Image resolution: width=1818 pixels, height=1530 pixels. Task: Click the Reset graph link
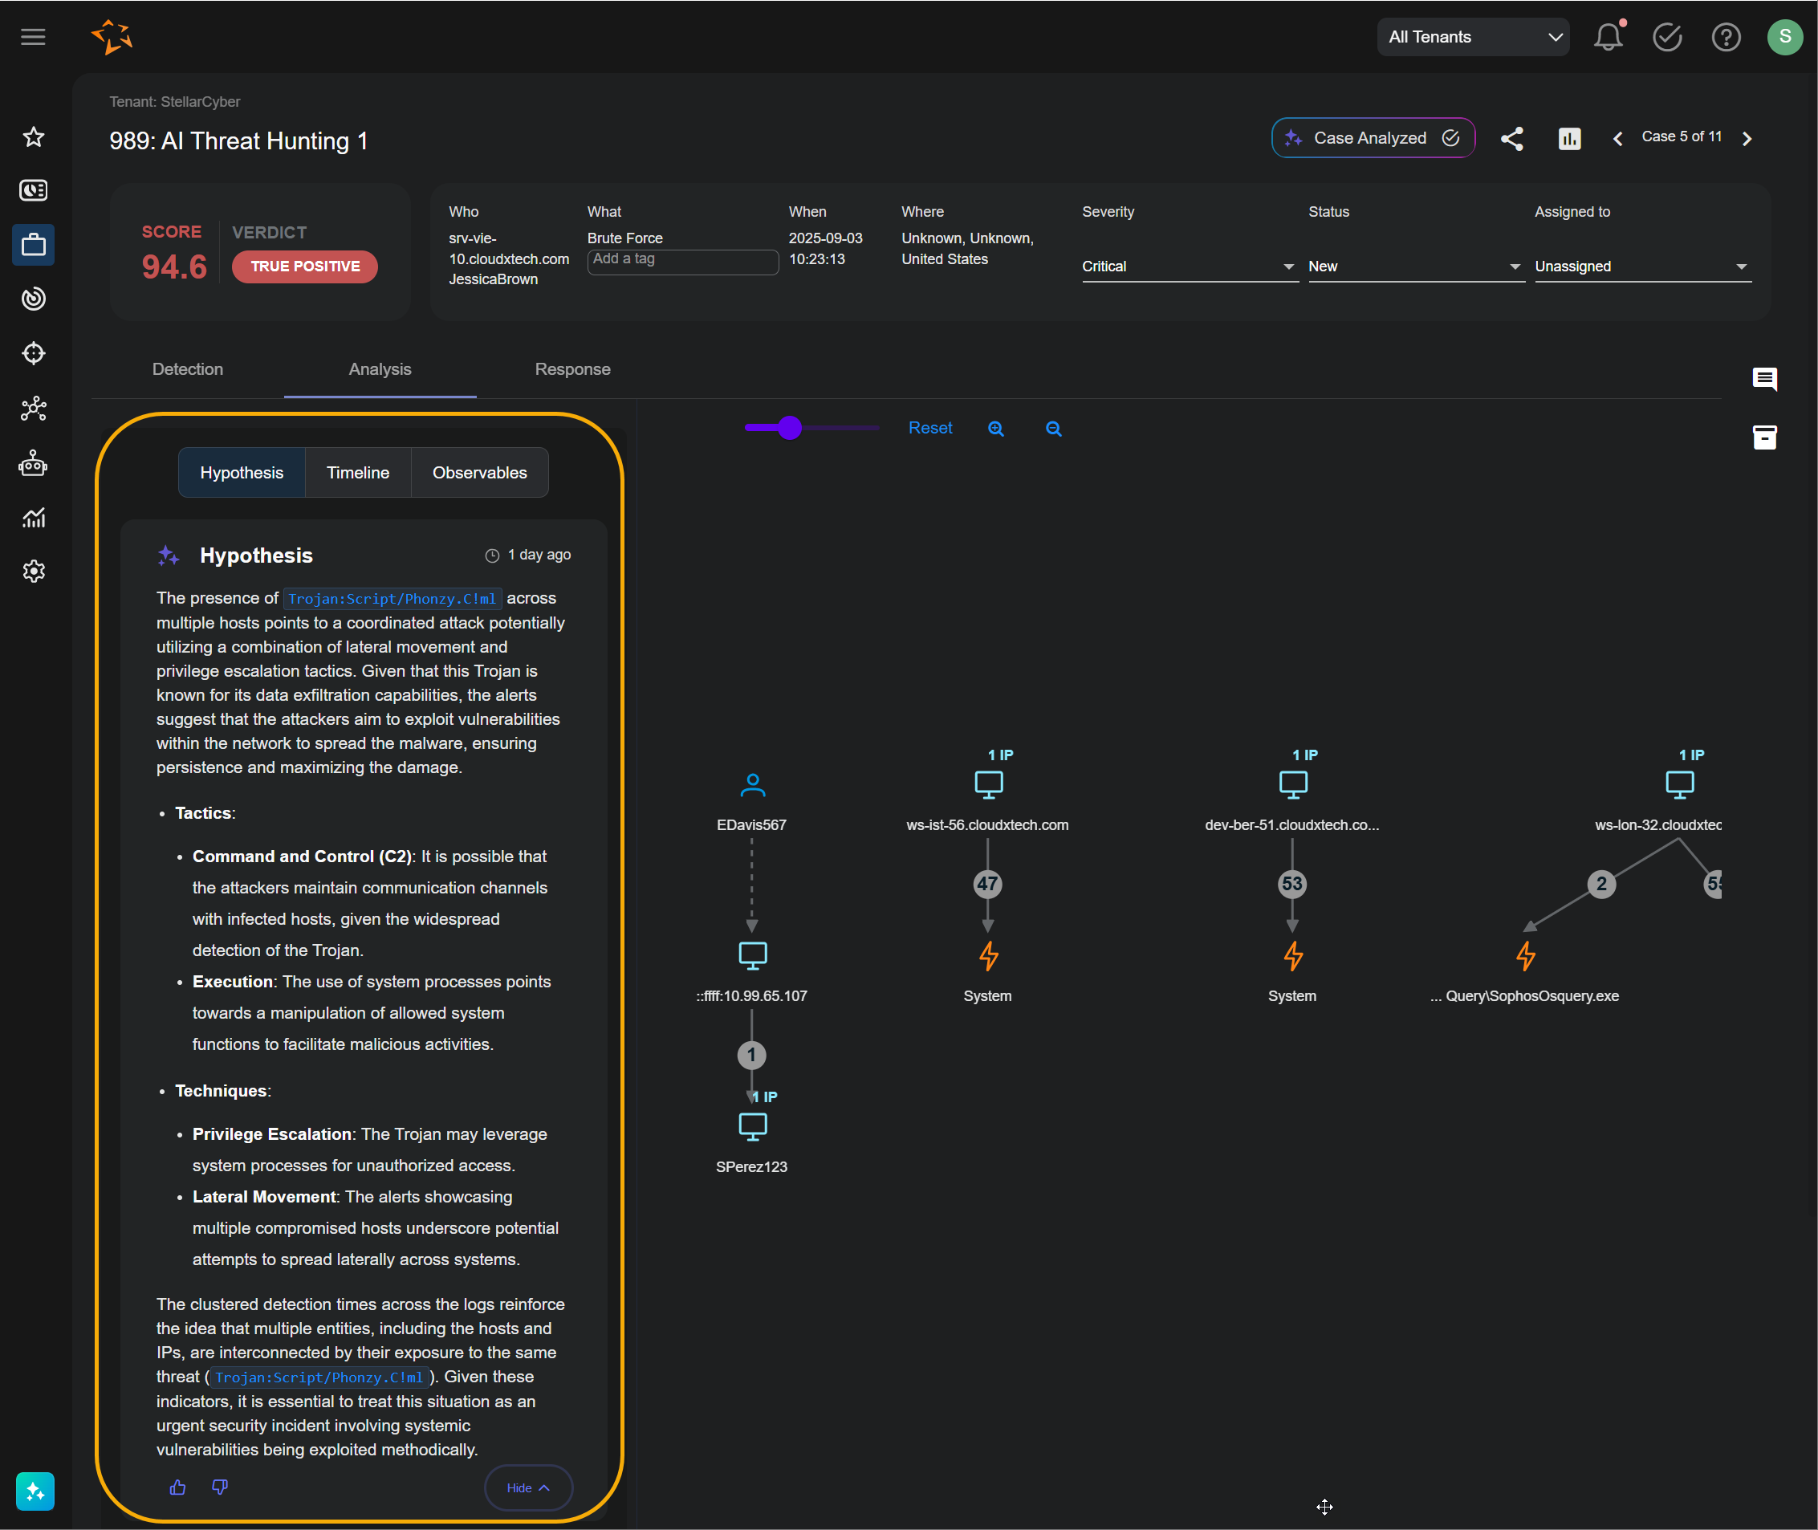[x=929, y=428]
